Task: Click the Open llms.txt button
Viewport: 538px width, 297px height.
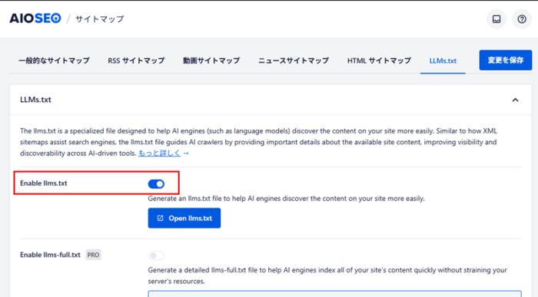Action: coord(184,218)
